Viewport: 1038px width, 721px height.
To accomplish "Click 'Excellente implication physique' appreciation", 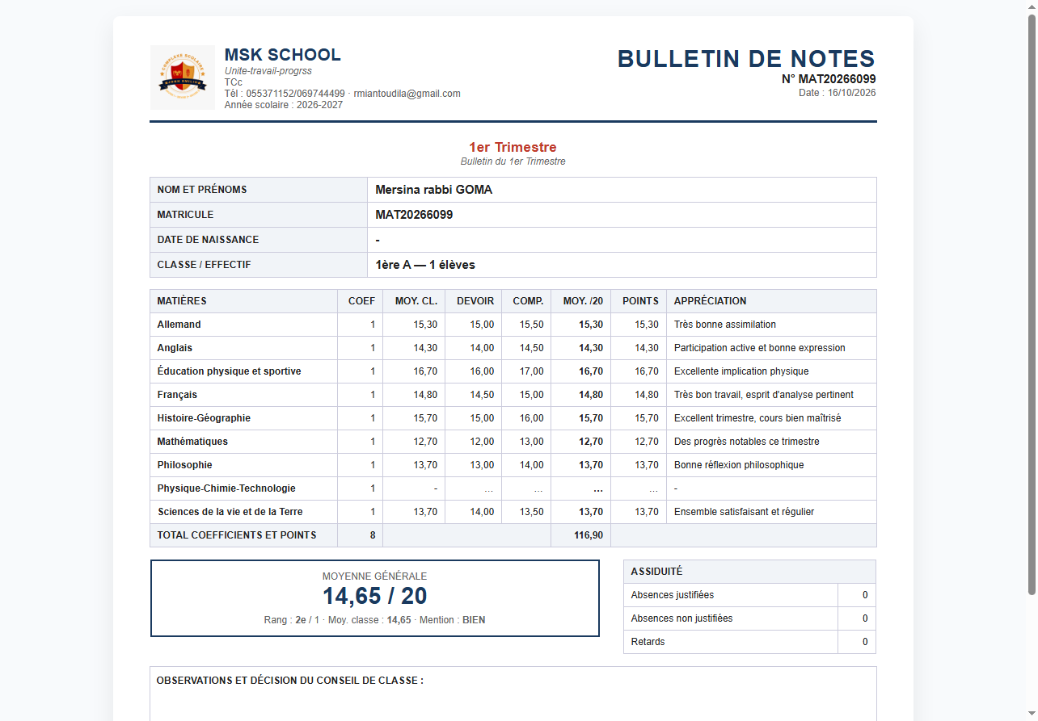I will (741, 371).
